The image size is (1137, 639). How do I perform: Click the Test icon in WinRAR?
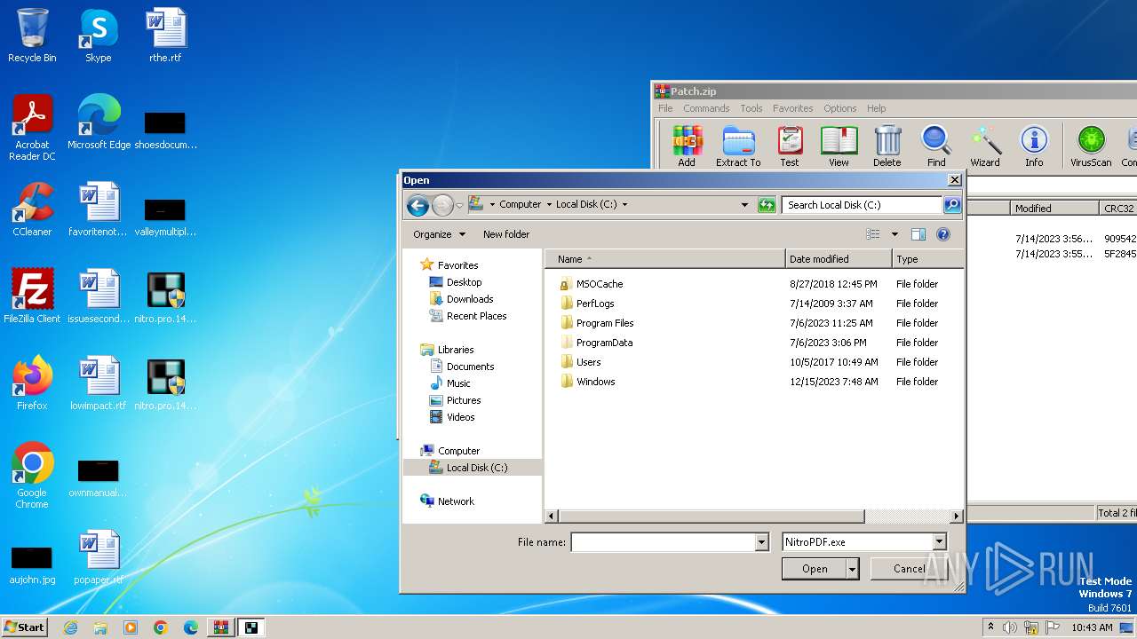pyautogui.click(x=790, y=146)
